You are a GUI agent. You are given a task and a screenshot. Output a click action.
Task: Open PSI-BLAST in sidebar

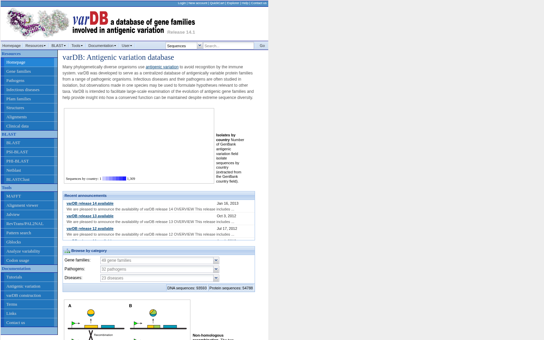click(x=29, y=152)
